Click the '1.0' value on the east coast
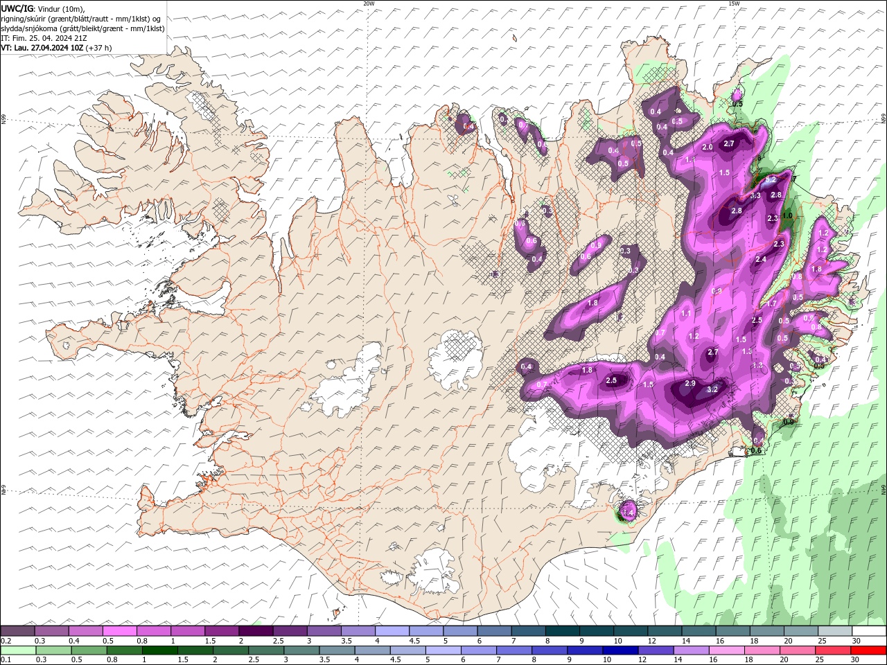 [x=787, y=216]
